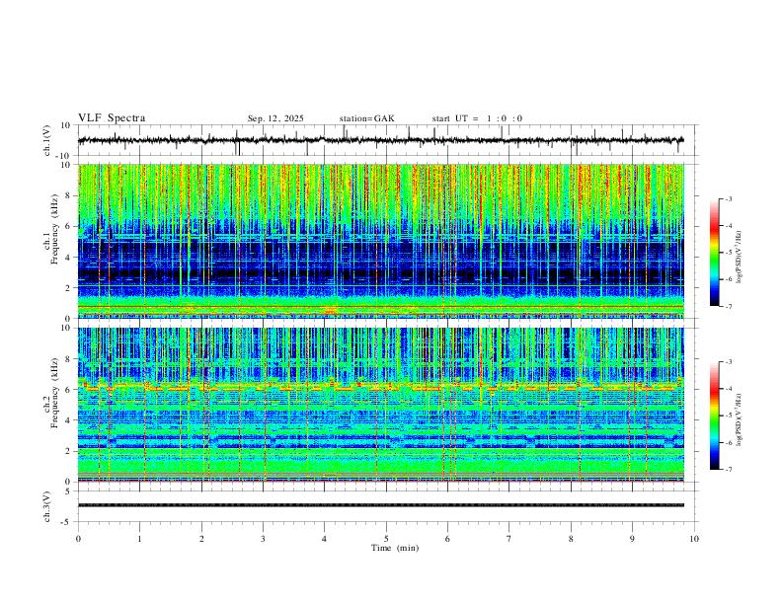Select the ch.2 color bar log(PSD) label
This screenshot has height=604, width=782.
[x=740, y=419]
